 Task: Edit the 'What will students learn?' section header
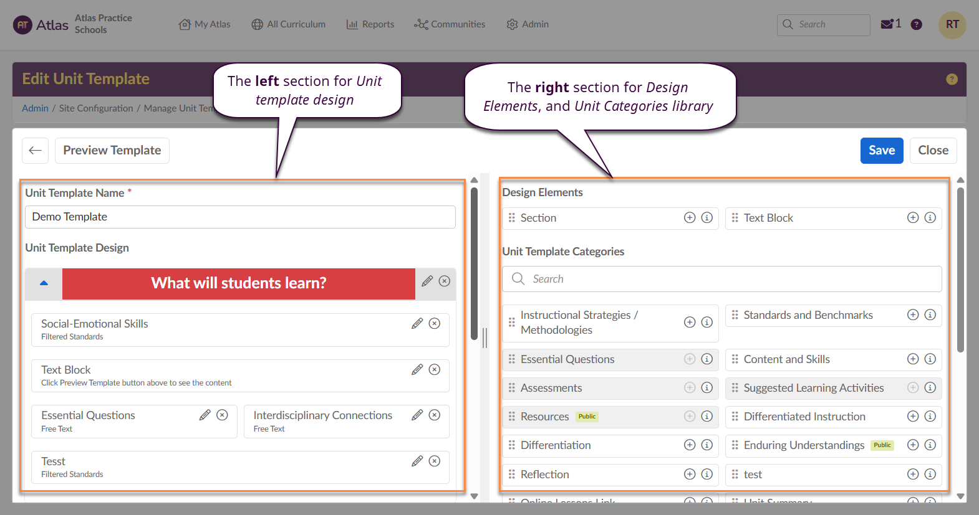[x=427, y=281]
